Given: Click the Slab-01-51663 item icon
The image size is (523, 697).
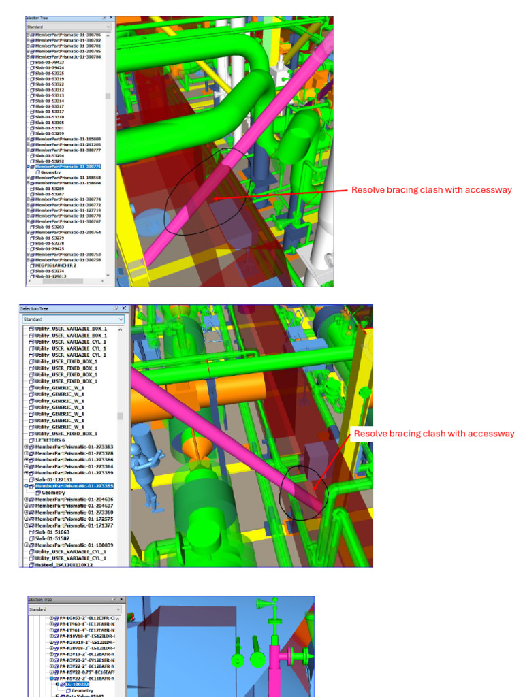Looking at the screenshot, I should pyautogui.click(x=31, y=532).
